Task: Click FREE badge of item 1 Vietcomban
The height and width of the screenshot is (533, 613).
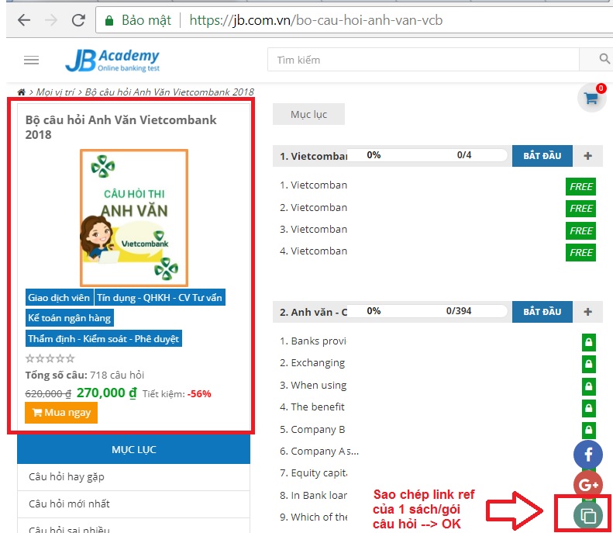Action: click(580, 186)
